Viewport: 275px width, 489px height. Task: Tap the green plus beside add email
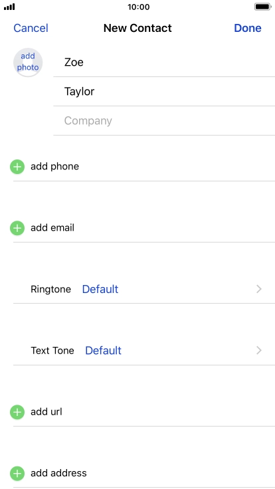pos(17,228)
